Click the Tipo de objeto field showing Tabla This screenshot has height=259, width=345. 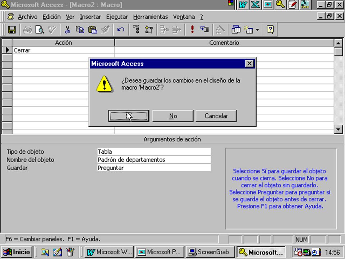coord(154,151)
